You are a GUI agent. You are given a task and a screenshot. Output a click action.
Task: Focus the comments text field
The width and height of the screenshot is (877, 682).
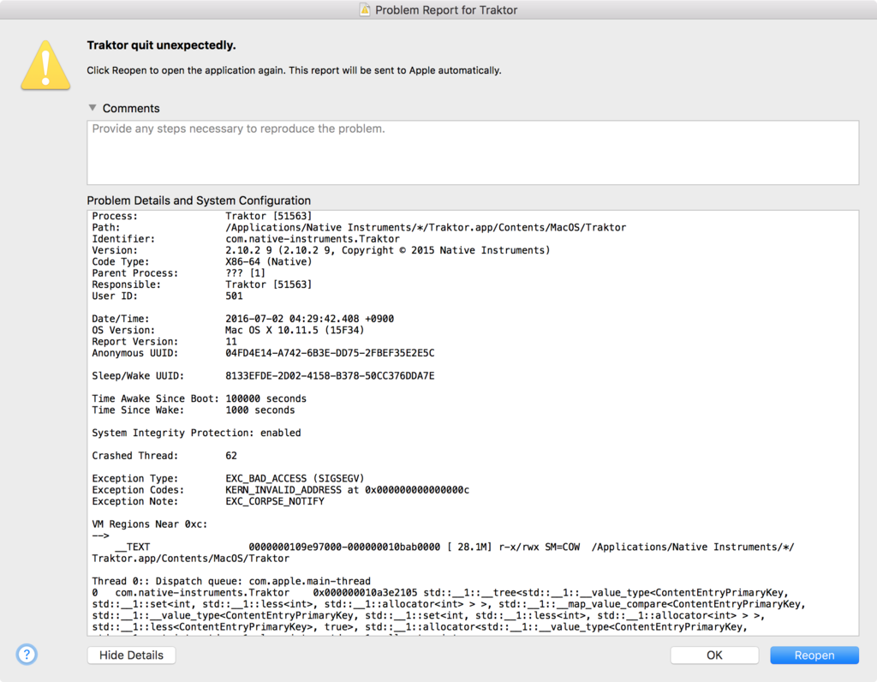click(x=473, y=153)
